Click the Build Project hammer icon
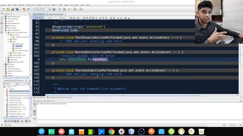The height and width of the screenshot is (136, 243). tap(60, 9)
